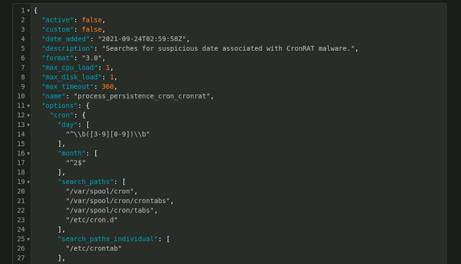The image size is (461, 264).
Task: Click the max_timeout value 360
Action: pyautogui.click(x=107, y=86)
